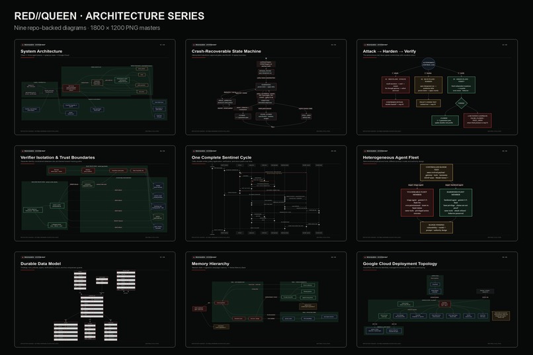Click the Confirmed Bypass box
533x355 pixels.
(395, 103)
